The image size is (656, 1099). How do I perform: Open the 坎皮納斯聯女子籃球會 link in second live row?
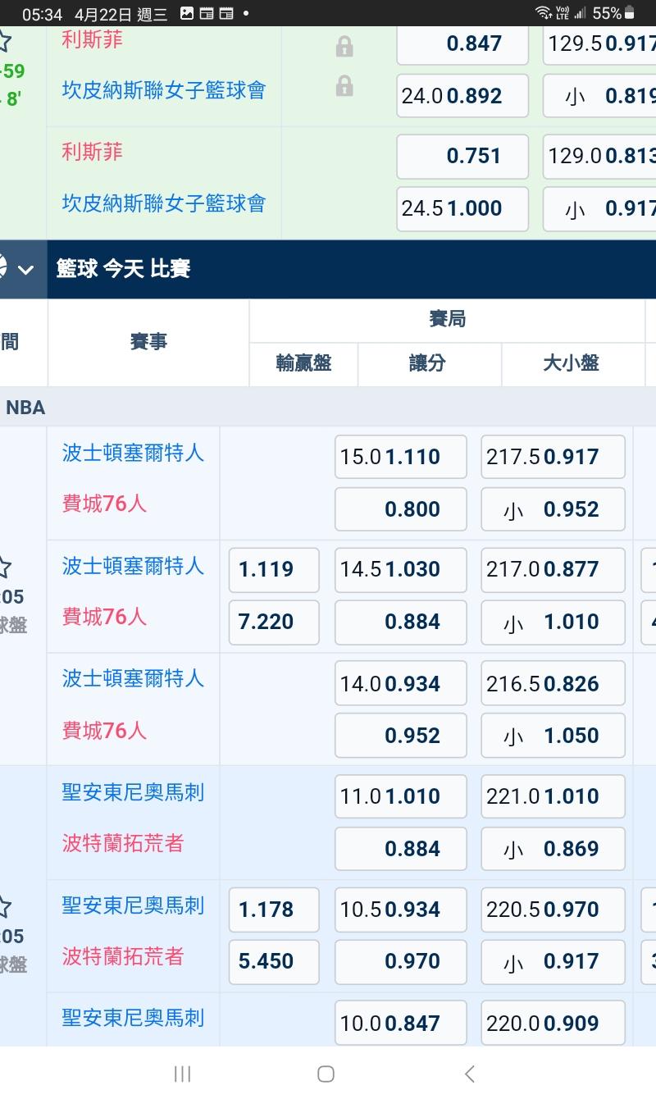(164, 203)
